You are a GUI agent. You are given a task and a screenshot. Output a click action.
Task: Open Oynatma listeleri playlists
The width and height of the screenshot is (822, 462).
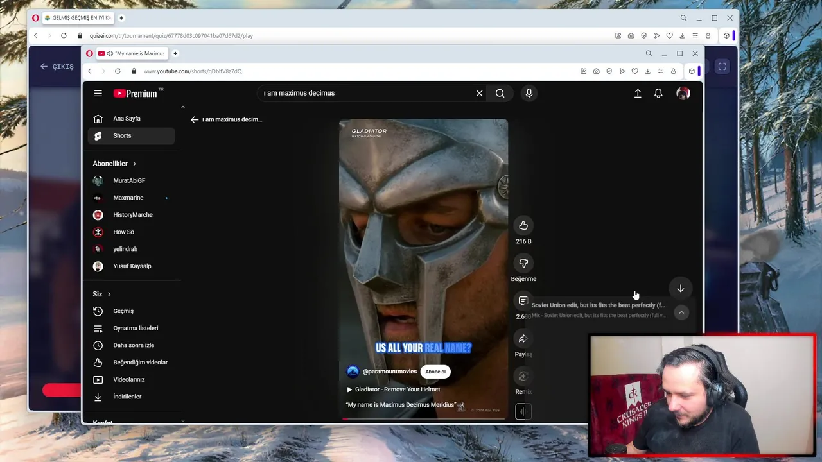tap(131, 328)
